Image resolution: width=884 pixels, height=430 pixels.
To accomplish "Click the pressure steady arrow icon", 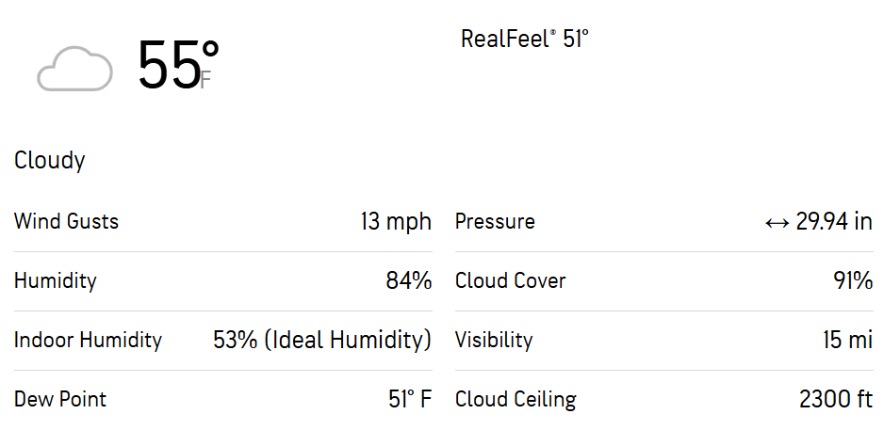I will point(777,223).
